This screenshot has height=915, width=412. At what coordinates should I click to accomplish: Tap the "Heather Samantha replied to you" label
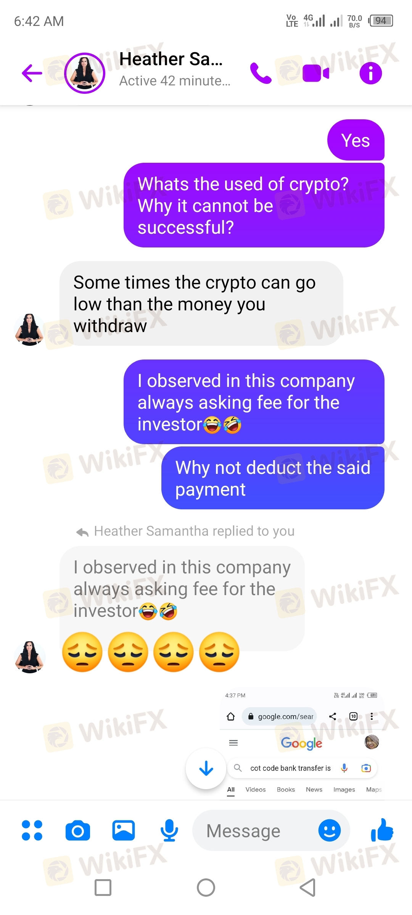[x=194, y=531]
